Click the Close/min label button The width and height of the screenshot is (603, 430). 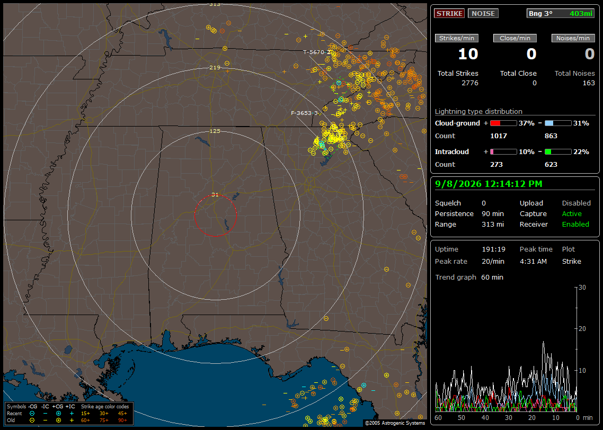(x=515, y=38)
